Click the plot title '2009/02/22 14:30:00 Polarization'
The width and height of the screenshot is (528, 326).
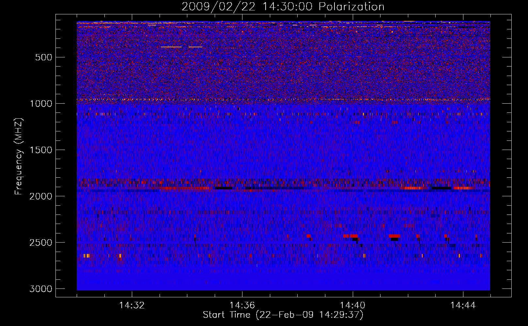[283, 7]
